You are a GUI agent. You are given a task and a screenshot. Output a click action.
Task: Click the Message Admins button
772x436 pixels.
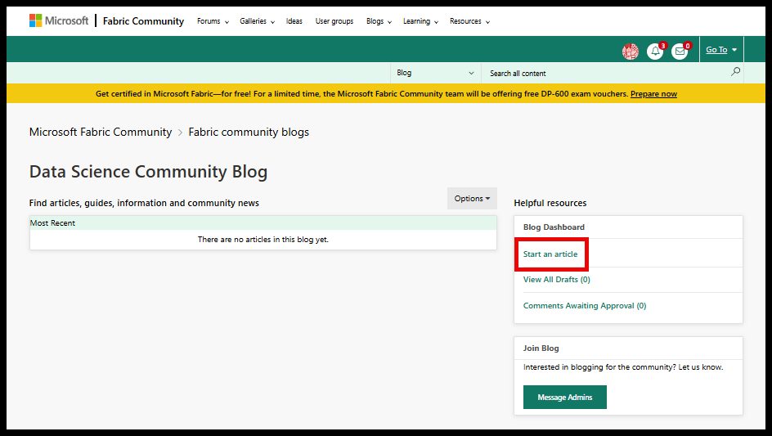pos(565,397)
